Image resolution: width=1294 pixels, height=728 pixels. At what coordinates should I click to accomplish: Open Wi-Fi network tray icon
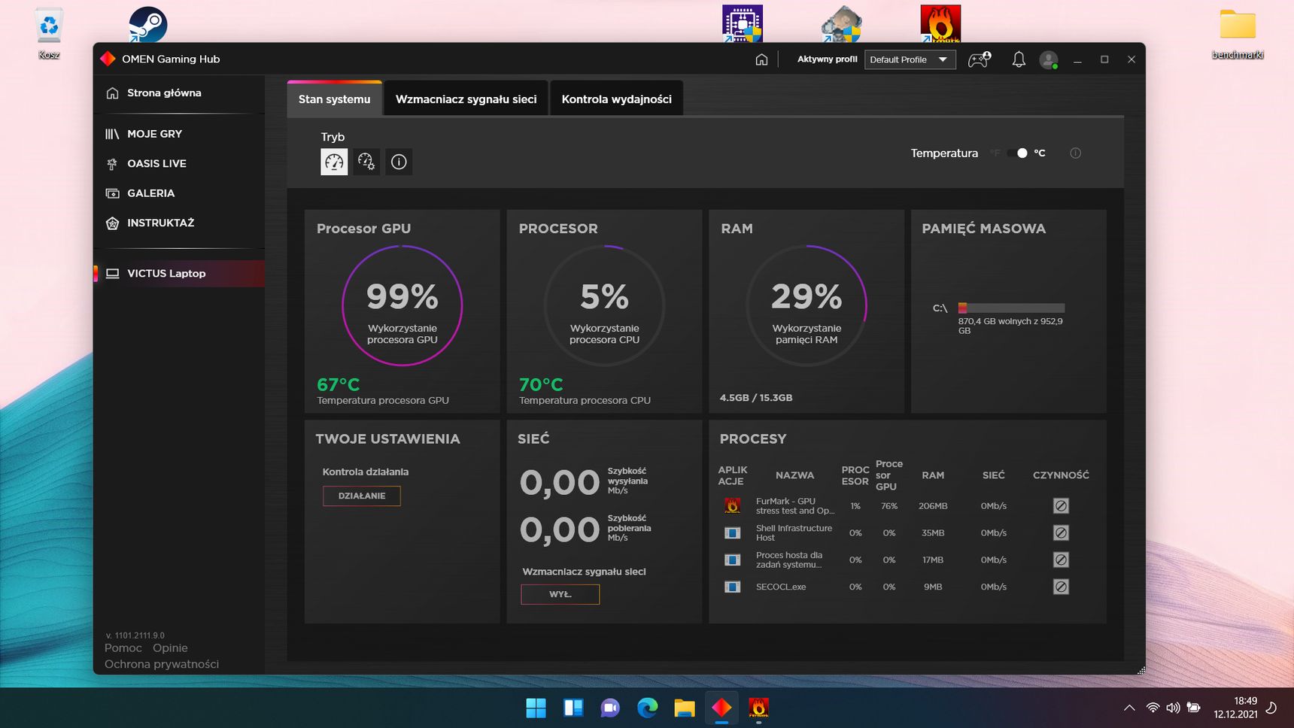pyautogui.click(x=1153, y=708)
